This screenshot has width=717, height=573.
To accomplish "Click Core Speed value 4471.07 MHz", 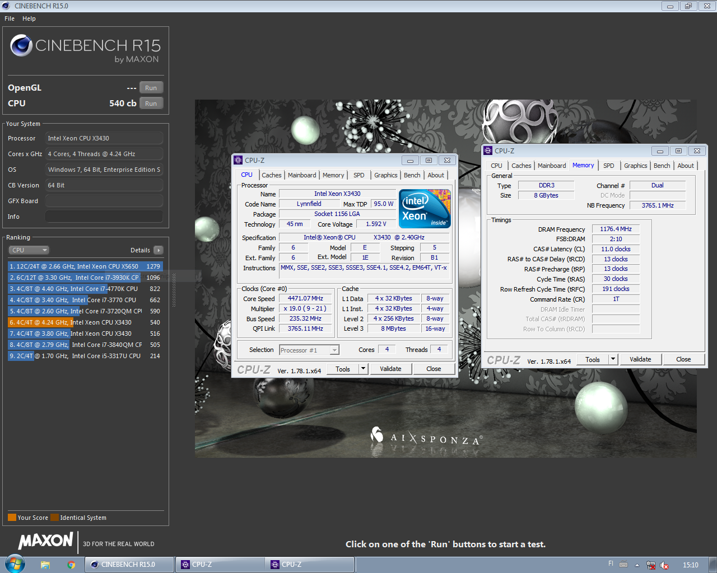I will pyautogui.click(x=305, y=299).
